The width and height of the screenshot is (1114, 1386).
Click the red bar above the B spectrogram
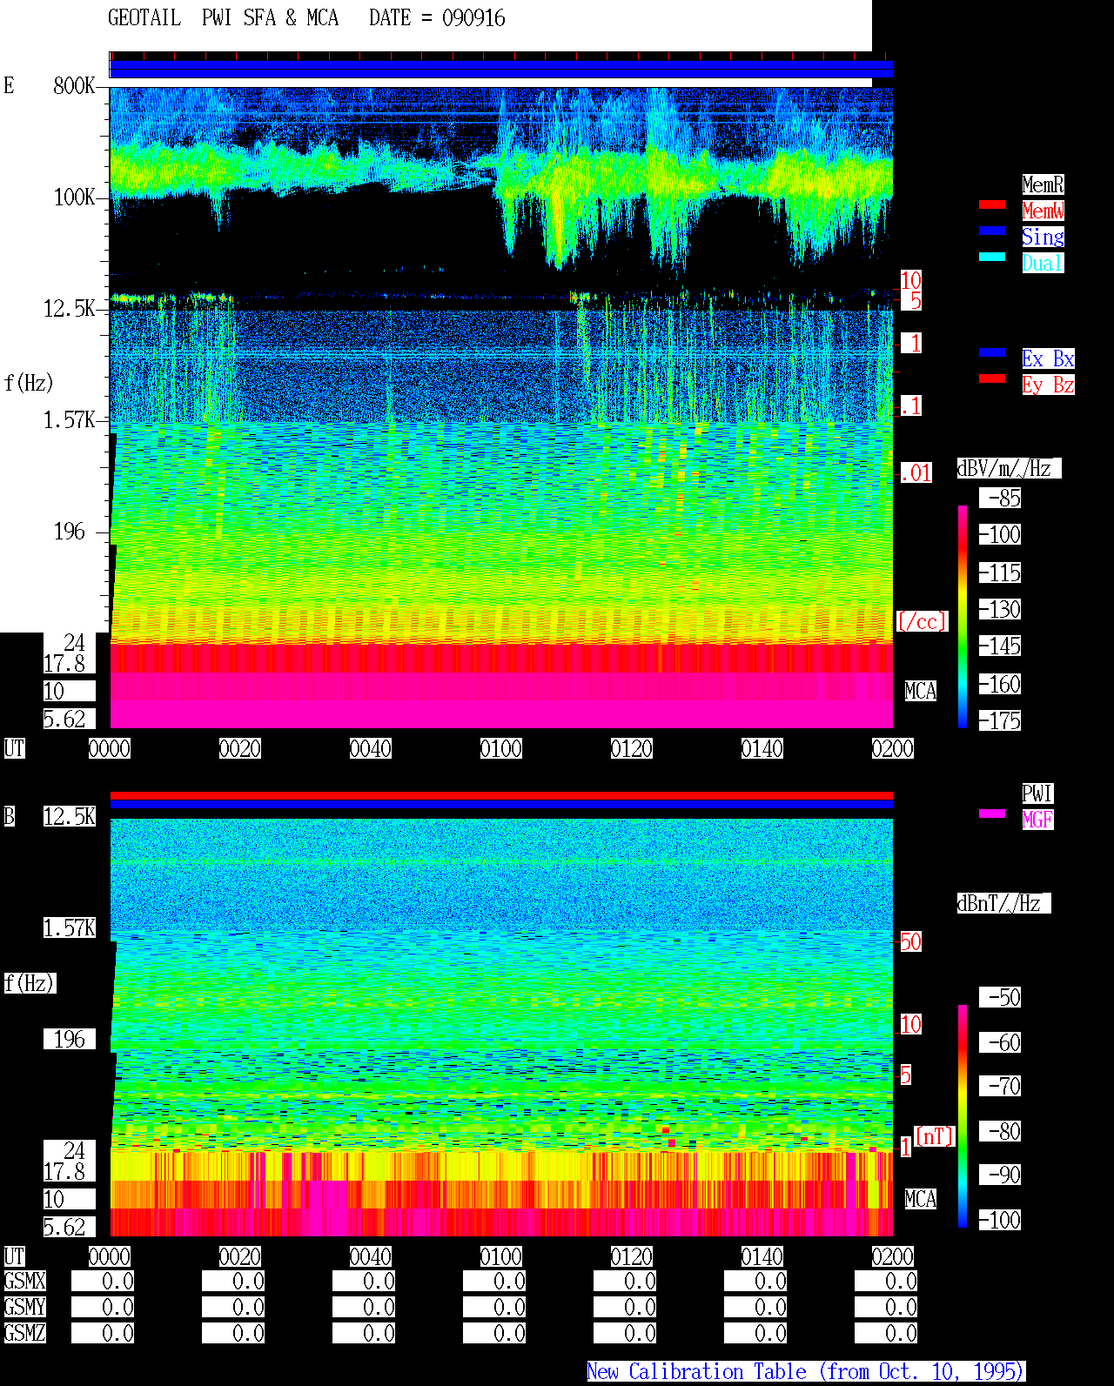coord(501,795)
